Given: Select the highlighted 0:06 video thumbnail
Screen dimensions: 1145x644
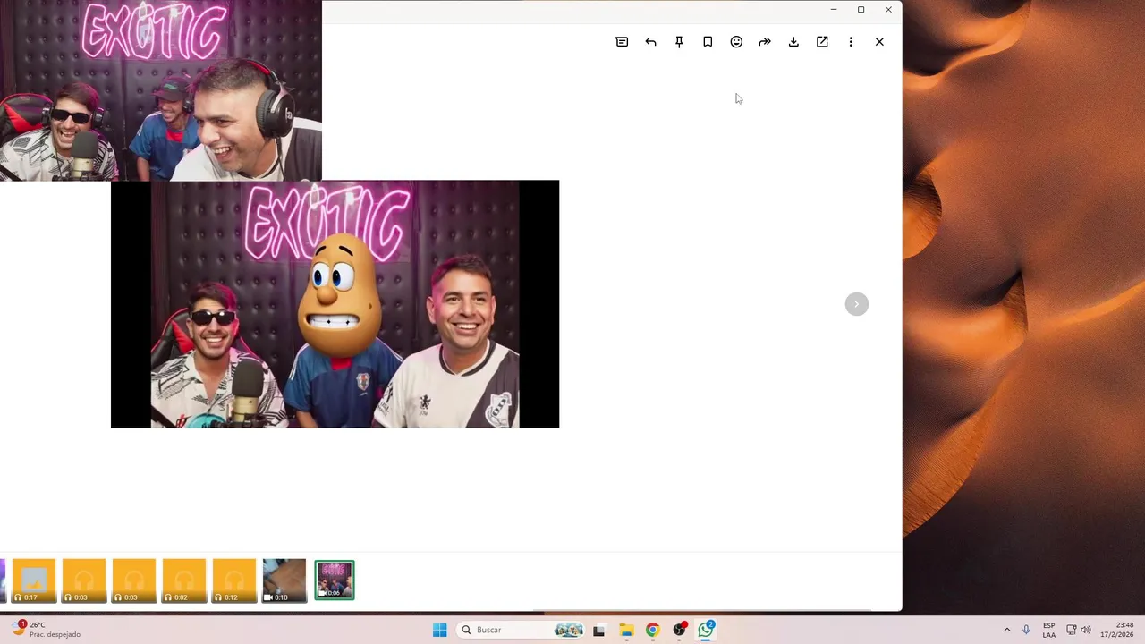Looking at the screenshot, I should click(335, 580).
